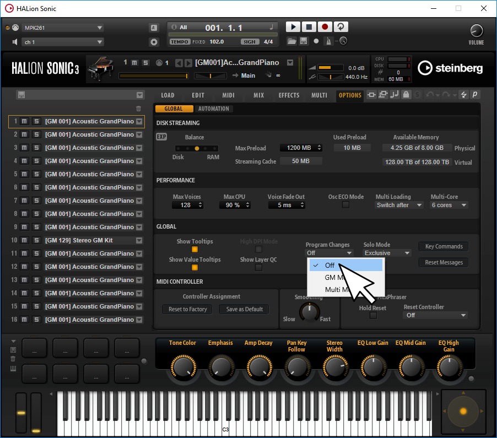Image resolution: width=497 pixels, height=438 pixels.
Task: Select next program with right arrow
Action: click(188, 63)
